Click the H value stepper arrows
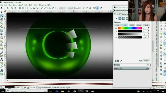 tap(148, 28)
